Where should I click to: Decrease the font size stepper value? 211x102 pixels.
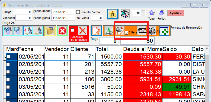[143, 14]
